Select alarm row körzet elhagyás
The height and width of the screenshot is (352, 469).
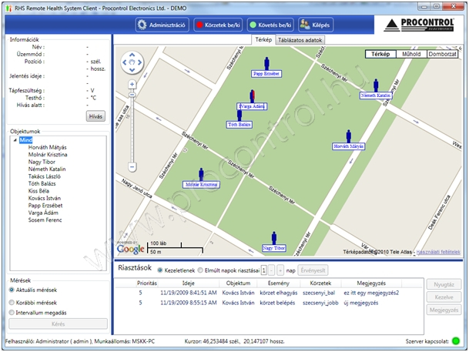pos(269,293)
